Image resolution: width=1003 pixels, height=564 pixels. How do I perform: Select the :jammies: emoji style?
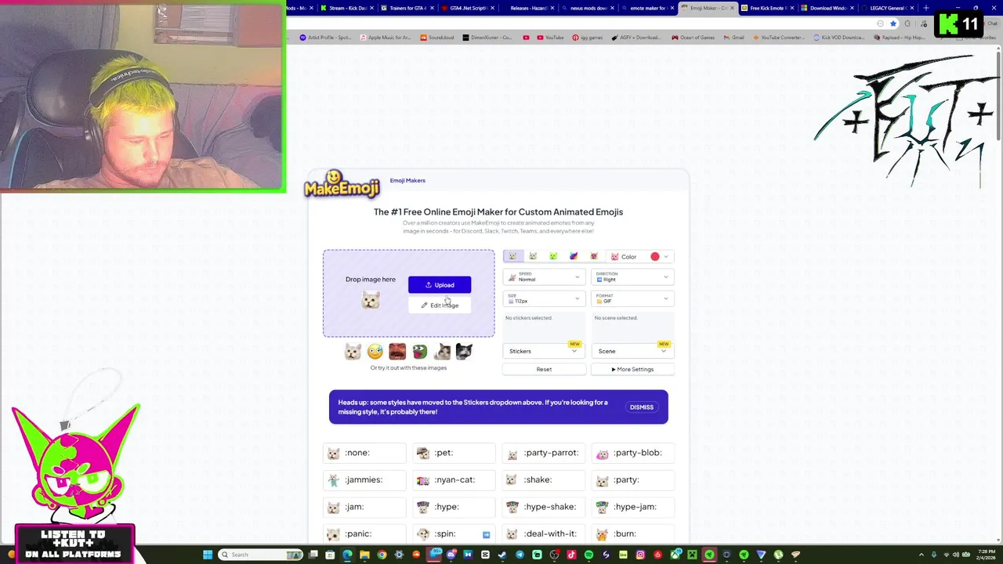364,479
